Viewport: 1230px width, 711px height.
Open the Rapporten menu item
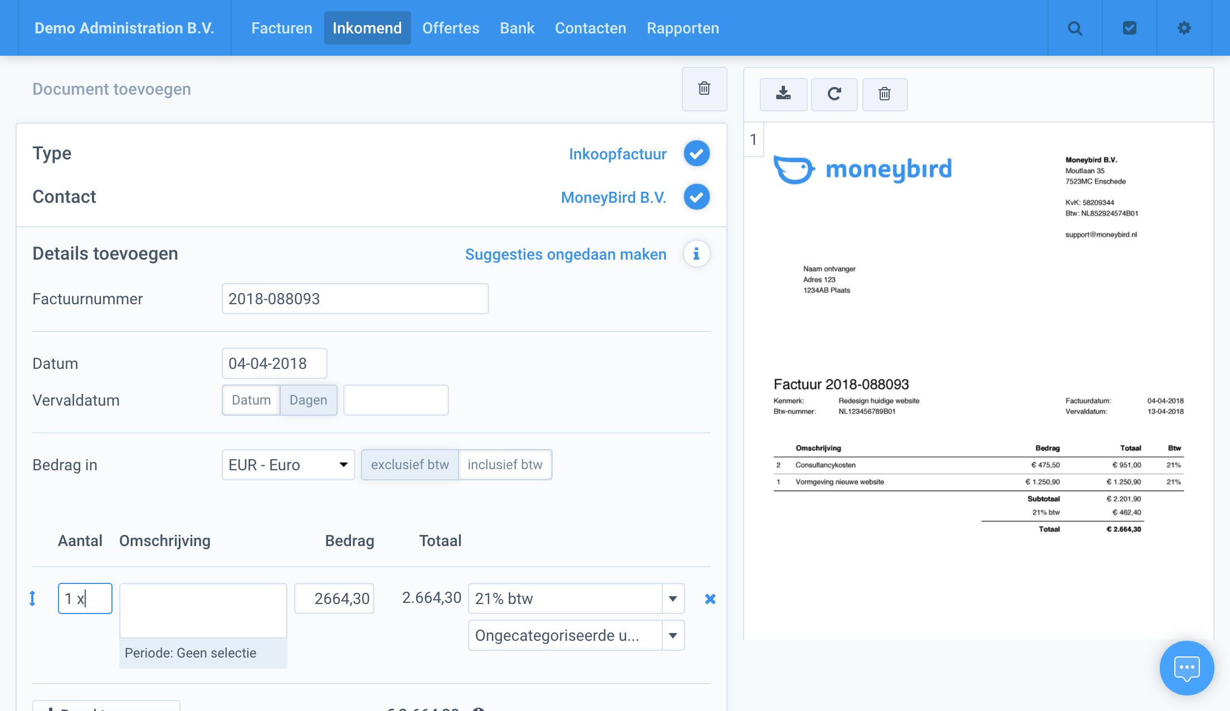682,28
